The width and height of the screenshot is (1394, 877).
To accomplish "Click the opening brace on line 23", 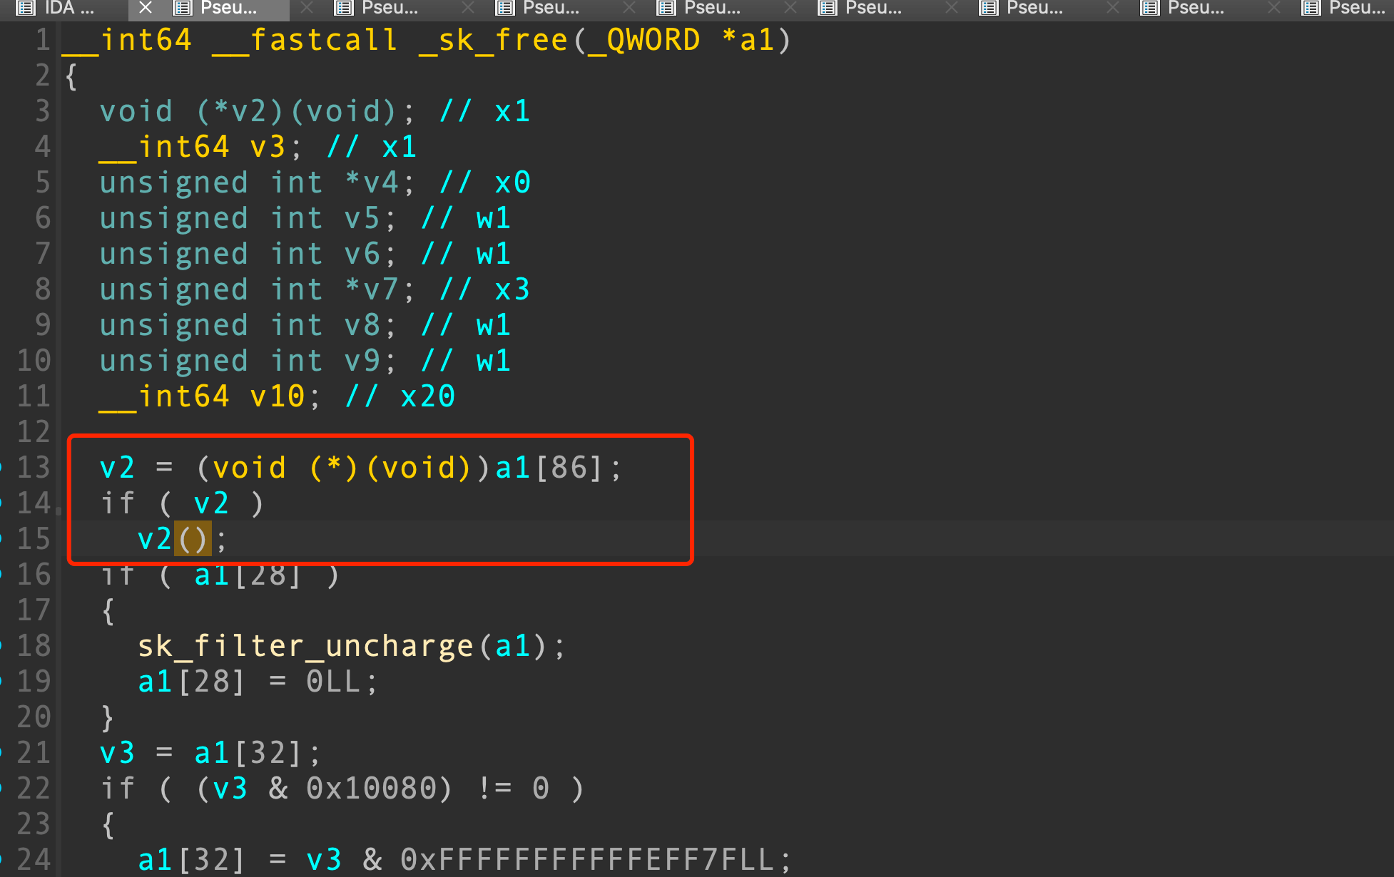I will (108, 824).
